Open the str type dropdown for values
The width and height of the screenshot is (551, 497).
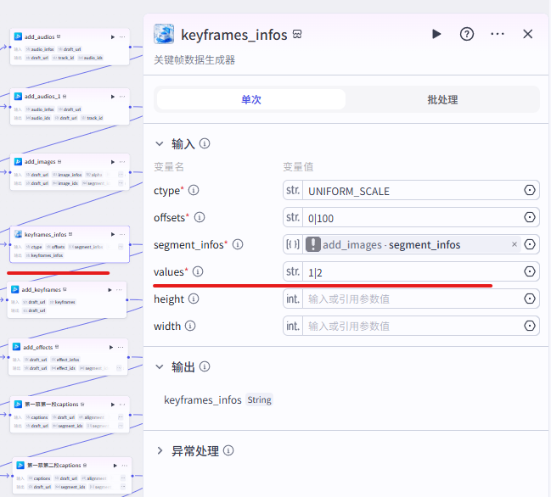pyautogui.click(x=293, y=271)
